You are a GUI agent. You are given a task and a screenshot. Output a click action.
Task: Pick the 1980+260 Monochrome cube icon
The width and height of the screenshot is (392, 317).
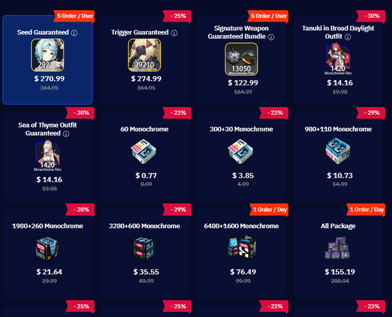point(47,249)
